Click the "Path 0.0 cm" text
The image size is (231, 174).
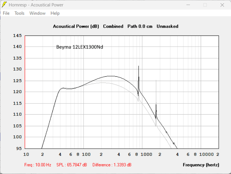[x=140, y=27]
